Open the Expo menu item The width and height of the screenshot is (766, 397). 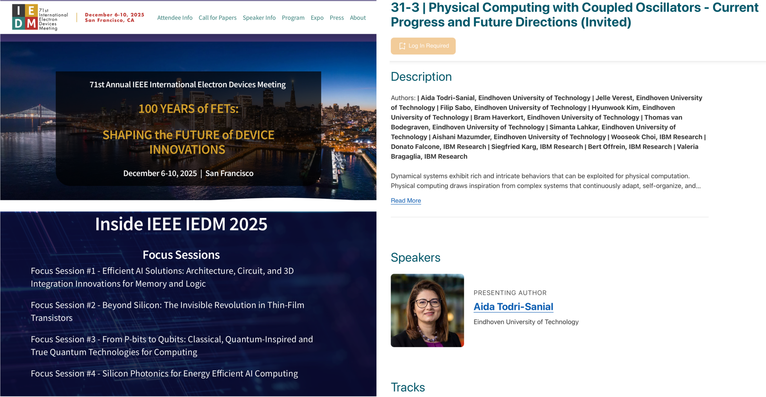point(317,18)
